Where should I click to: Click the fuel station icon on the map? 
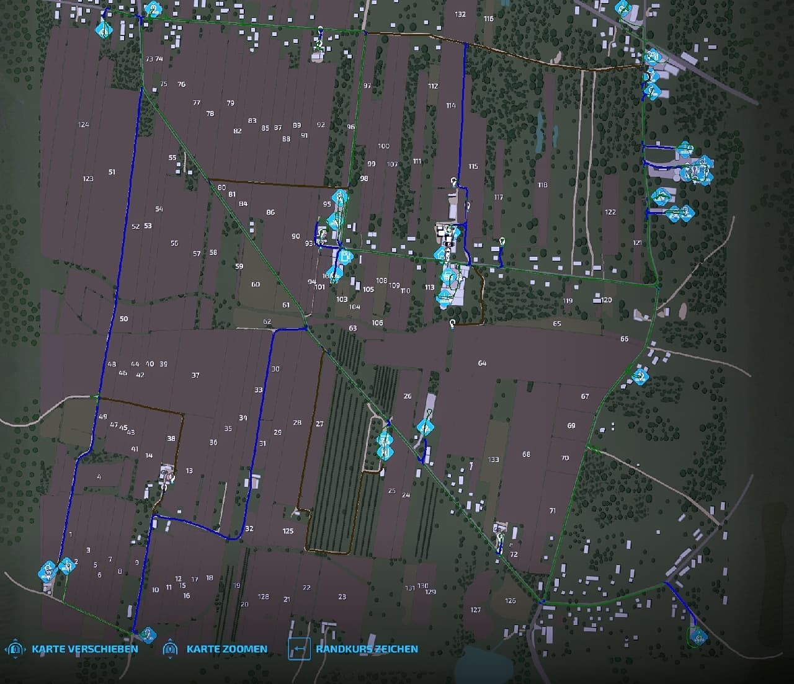[346, 255]
